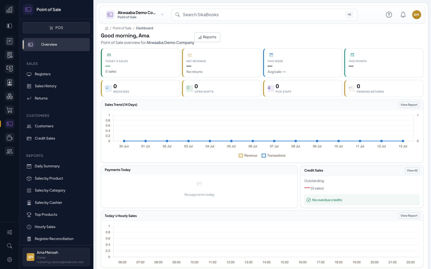The image size is (431, 269).
Task: Open the people team module icon
Action: [x=9, y=151]
